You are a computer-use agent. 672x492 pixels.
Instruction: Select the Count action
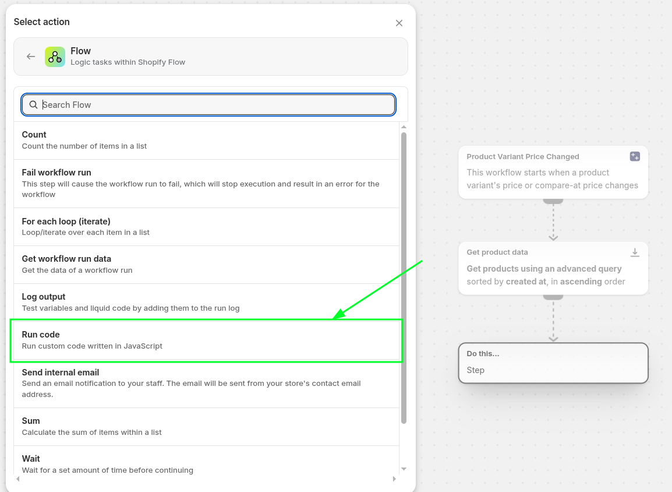(206, 140)
